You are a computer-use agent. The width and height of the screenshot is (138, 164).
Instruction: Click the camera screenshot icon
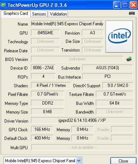(132, 13)
